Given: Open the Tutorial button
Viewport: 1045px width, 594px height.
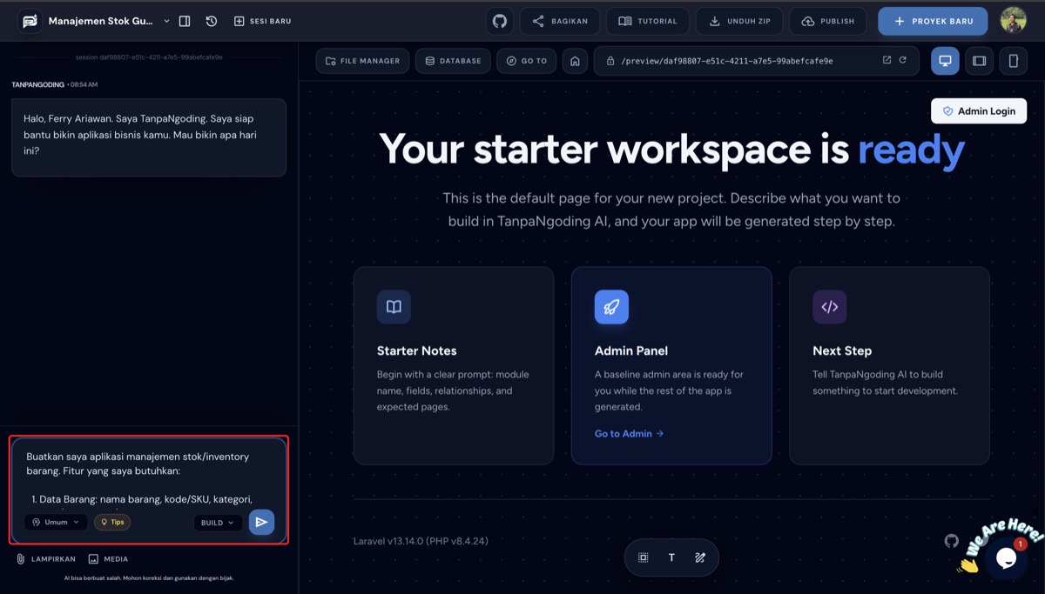Looking at the screenshot, I should (x=648, y=21).
